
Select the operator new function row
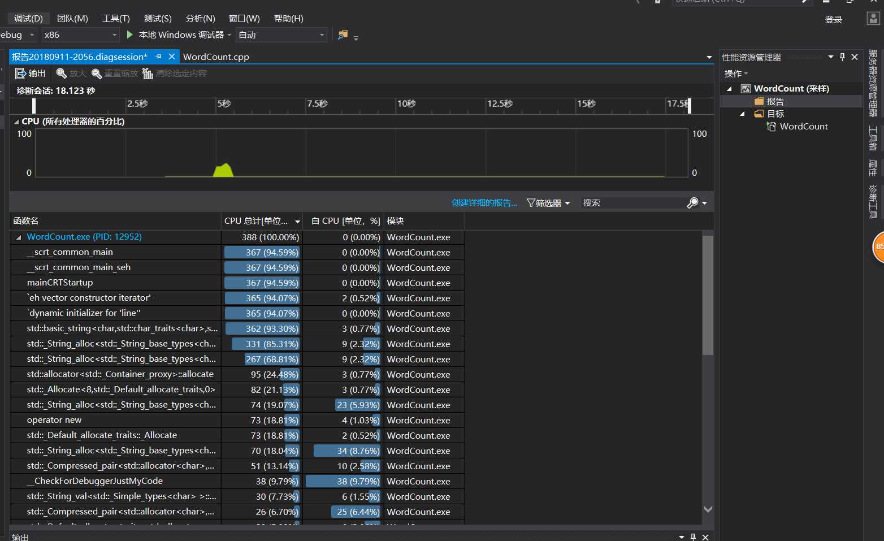pos(237,420)
